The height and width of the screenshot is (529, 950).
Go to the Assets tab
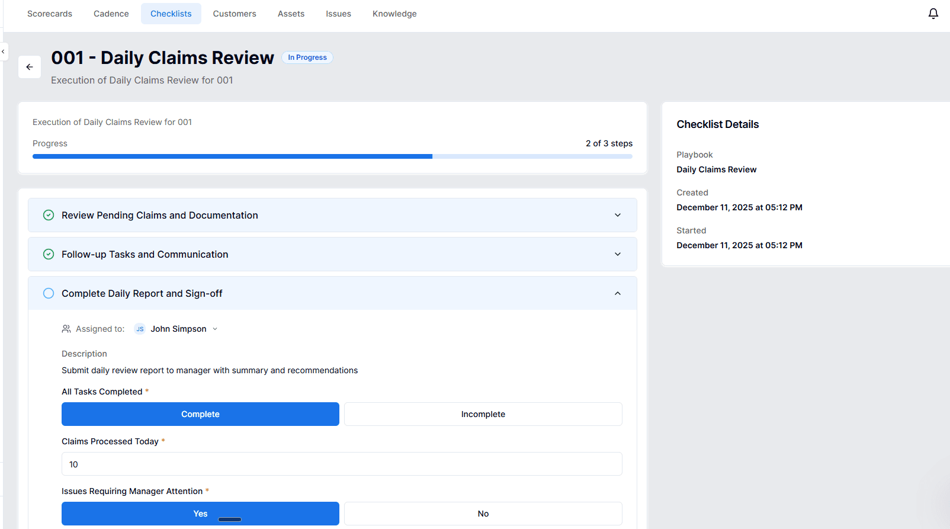click(291, 14)
